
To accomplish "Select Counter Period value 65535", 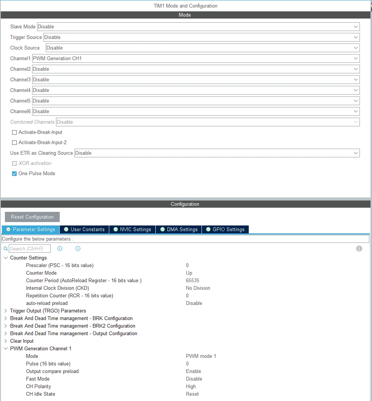I will (192, 281).
